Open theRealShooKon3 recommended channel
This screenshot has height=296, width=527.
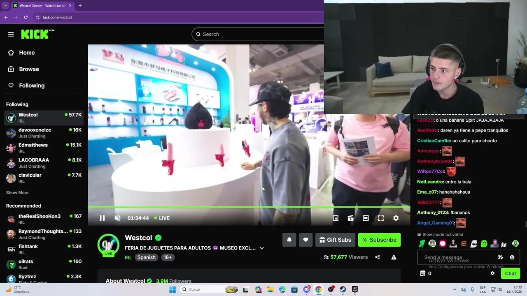click(44, 219)
